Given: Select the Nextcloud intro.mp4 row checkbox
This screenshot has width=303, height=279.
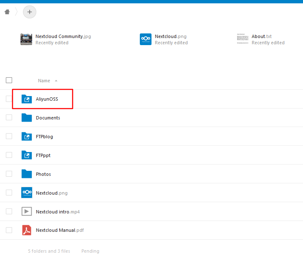Looking at the screenshot, I should pyautogui.click(x=9, y=211).
